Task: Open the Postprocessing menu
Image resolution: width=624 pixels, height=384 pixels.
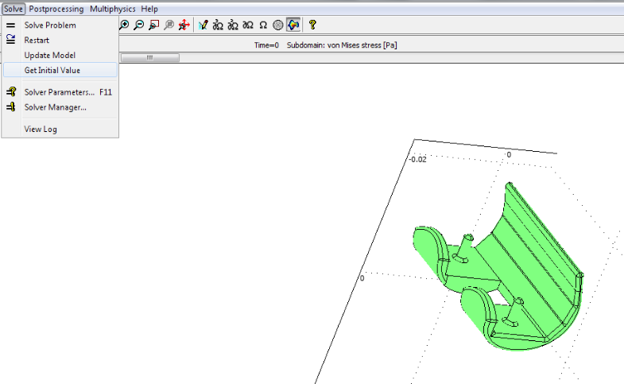Action: click(x=56, y=9)
